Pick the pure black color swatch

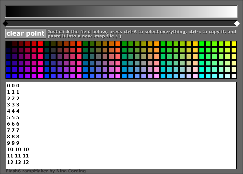pos(8,44)
